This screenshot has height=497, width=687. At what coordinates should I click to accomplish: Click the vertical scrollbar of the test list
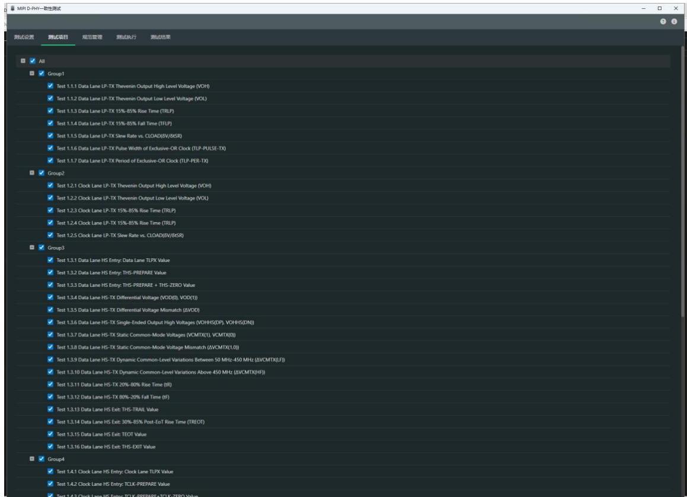pos(683,182)
